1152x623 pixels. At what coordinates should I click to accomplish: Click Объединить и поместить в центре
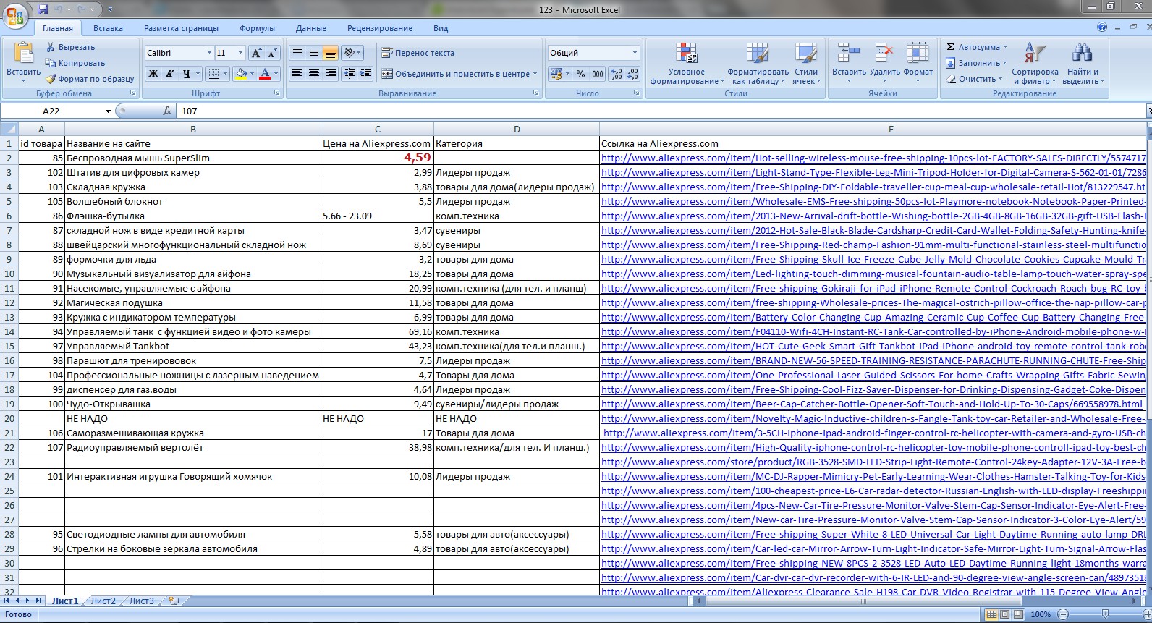point(459,74)
